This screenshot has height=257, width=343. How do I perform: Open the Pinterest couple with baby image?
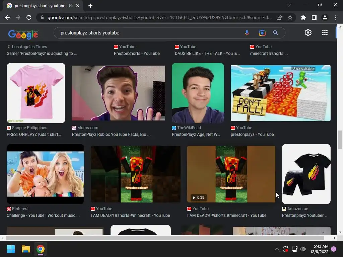[45, 174]
